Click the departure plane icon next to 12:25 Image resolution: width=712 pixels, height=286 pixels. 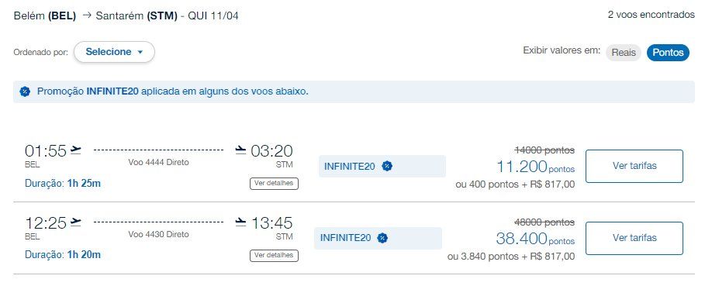[76, 222]
